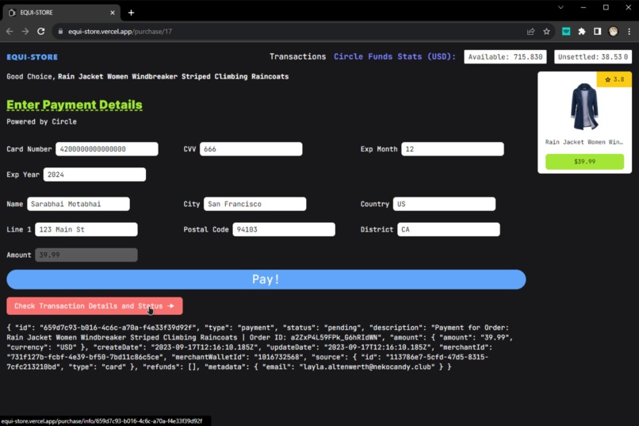The height and width of the screenshot is (426, 639).
Task: Select the EQUI-STORE browser tab
Action: pyautogui.click(x=61, y=13)
